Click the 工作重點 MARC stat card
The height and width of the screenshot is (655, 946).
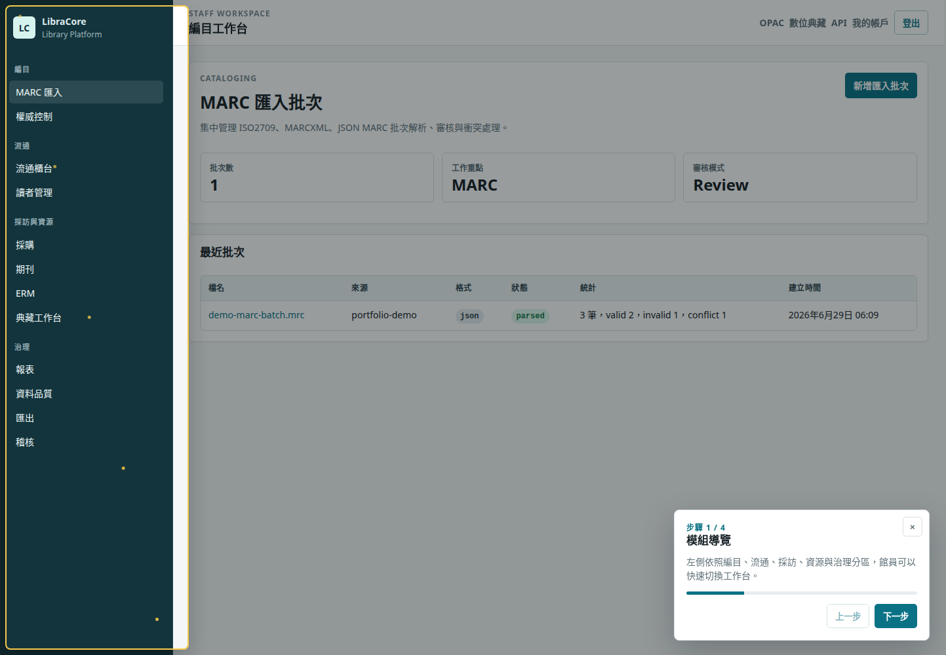click(559, 178)
